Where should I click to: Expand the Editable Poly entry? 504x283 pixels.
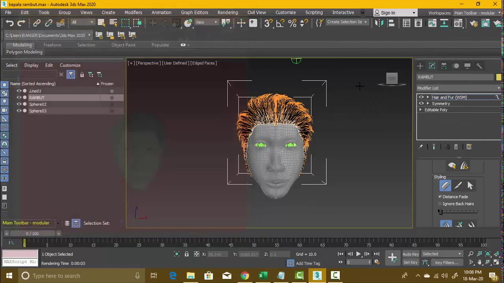point(421,110)
